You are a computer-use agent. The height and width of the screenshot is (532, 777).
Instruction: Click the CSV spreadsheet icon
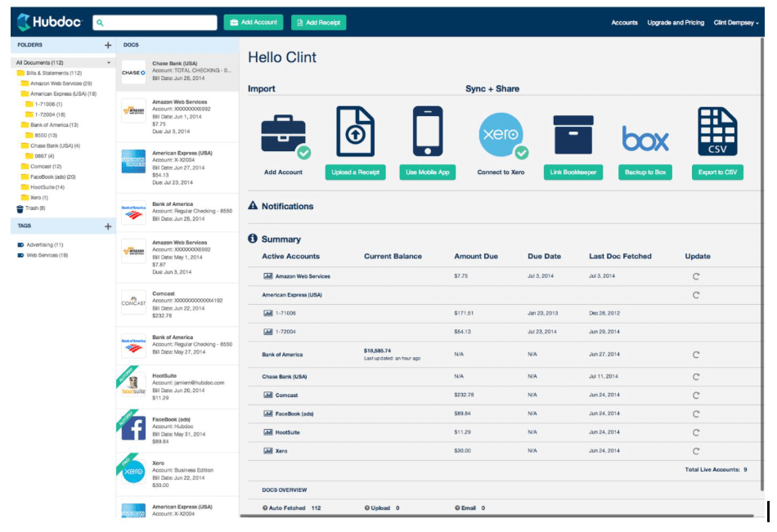(x=717, y=132)
